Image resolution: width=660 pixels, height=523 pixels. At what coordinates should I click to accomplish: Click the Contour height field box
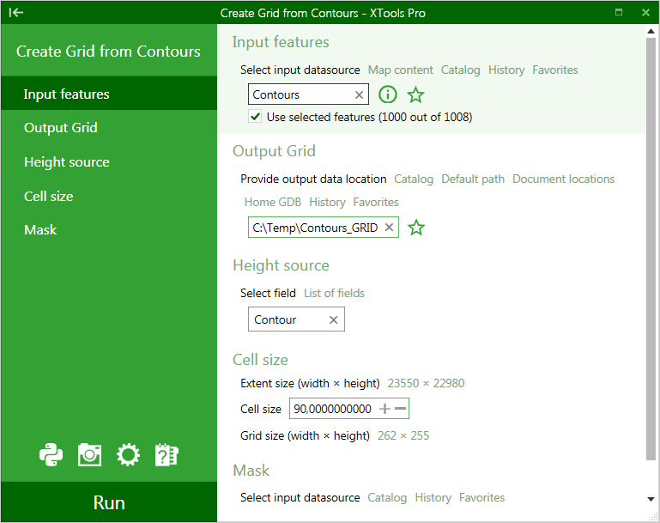(296, 319)
